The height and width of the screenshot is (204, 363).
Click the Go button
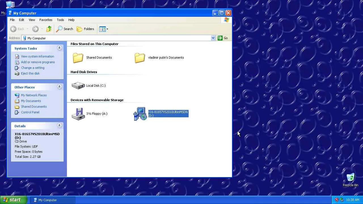pyautogui.click(x=223, y=38)
